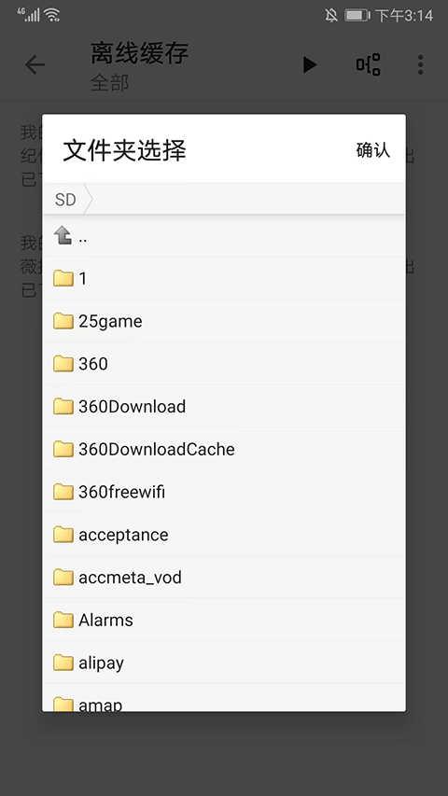Click the 确认 confirm button
Screen dimensions: 448x796
point(372,150)
